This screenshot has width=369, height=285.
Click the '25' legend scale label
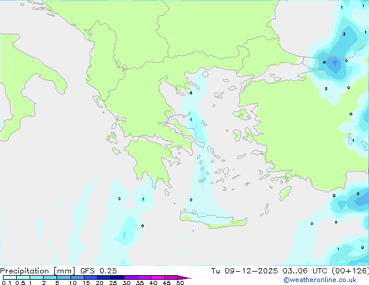[x=113, y=283]
